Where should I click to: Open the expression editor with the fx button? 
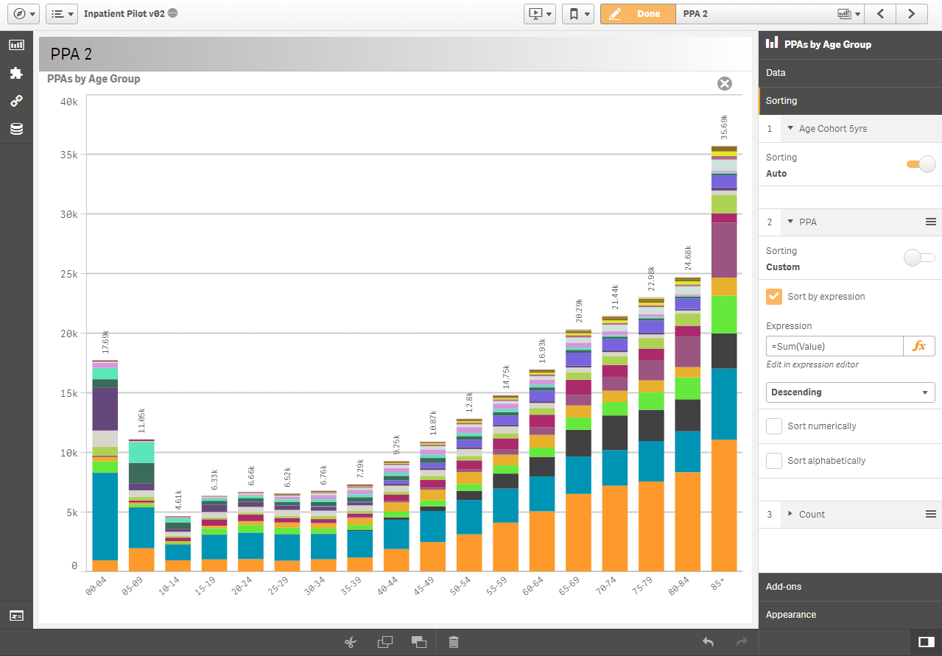tap(918, 346)
